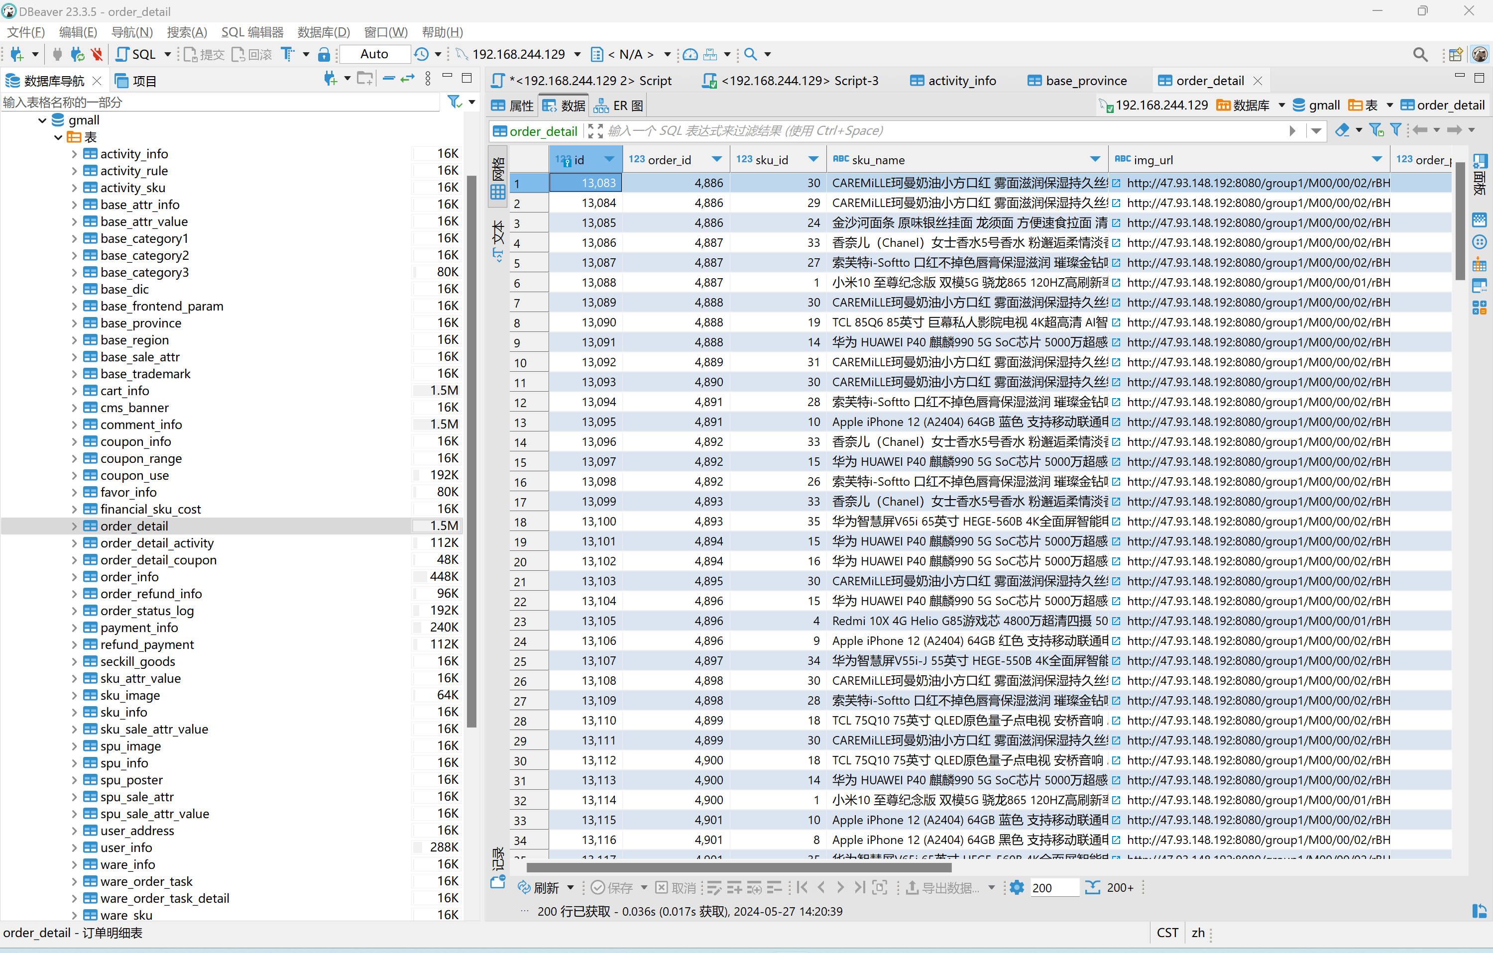Image resolution: width=1493 pixels, height=953 pixels.
Task: Switch to the ER 图 tab
Action: pos(619,106)
